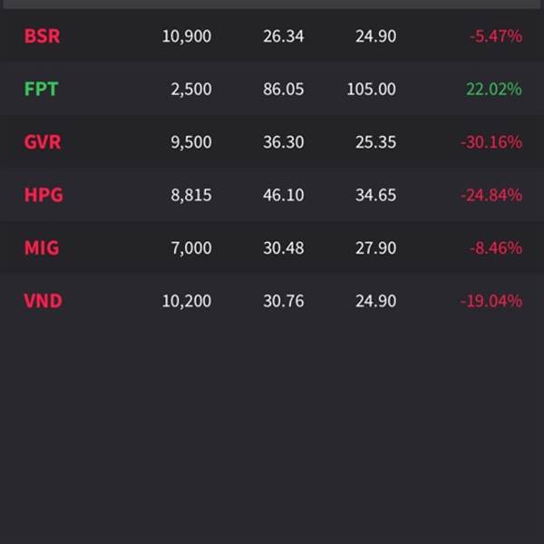The width and height of the screenshot is (544, 544).
Task: Open the FPT stock ticker
Action: point(41,89)
